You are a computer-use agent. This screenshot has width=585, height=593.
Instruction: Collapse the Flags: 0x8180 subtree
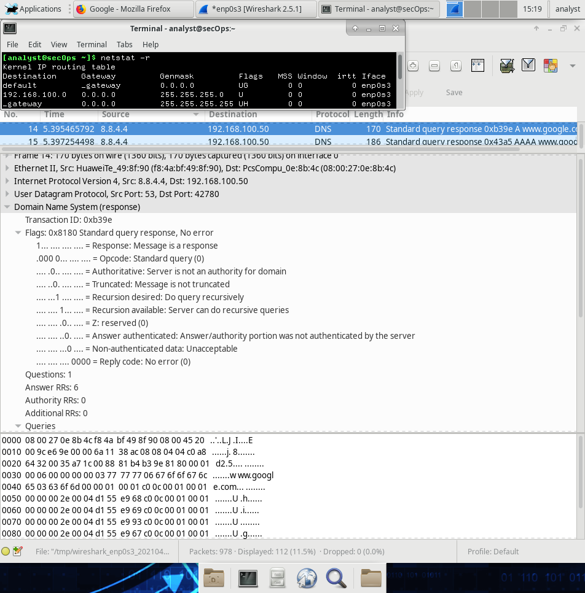[18, 233]
